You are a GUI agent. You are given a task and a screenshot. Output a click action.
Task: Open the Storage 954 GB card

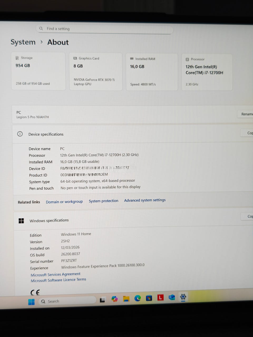pyautogui.click(x=38, y=71)
